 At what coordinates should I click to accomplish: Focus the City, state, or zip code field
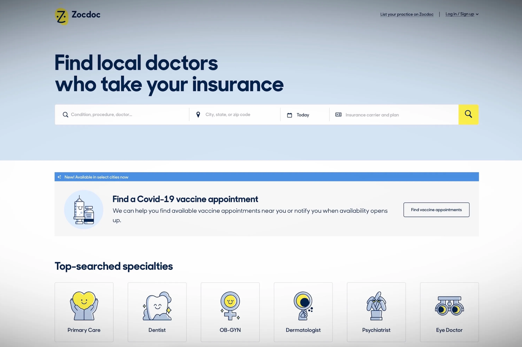[235, 114]
